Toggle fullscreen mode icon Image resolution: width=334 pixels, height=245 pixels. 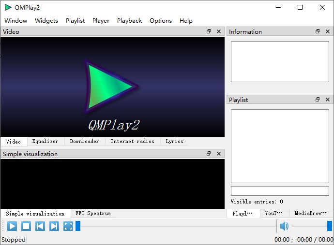coord(68,226)
